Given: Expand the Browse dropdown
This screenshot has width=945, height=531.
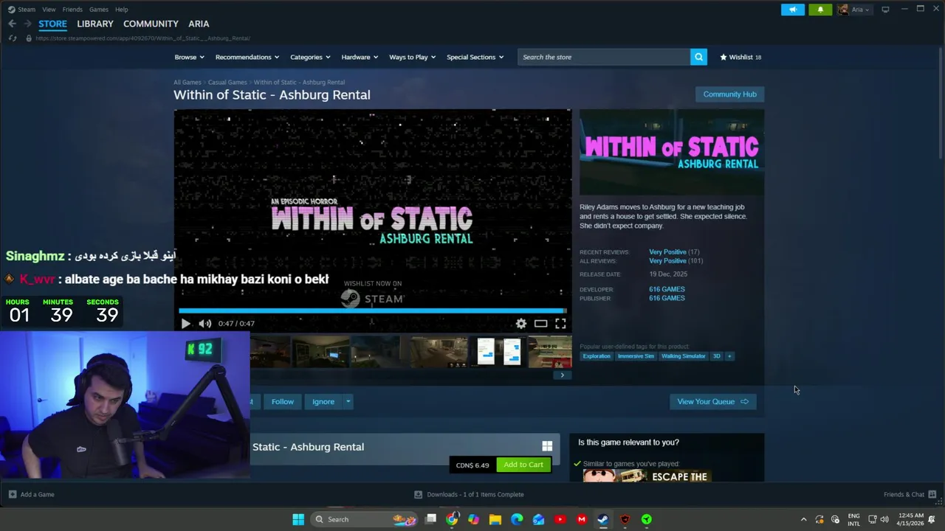Looking at the screenshot, I should tap(189, 57).
